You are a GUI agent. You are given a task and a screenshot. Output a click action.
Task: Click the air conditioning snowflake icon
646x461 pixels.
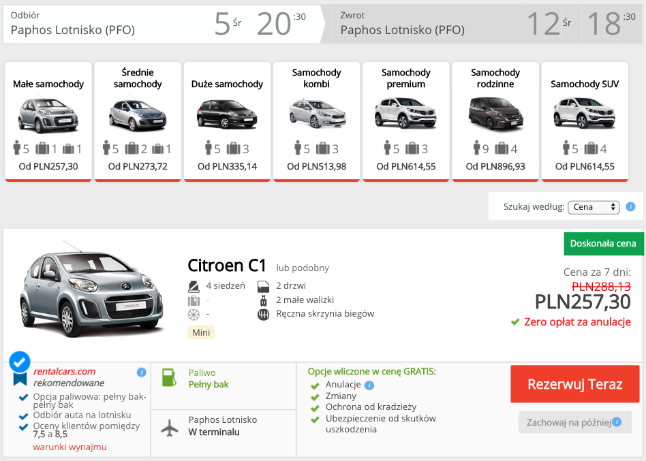pos(194,315)
